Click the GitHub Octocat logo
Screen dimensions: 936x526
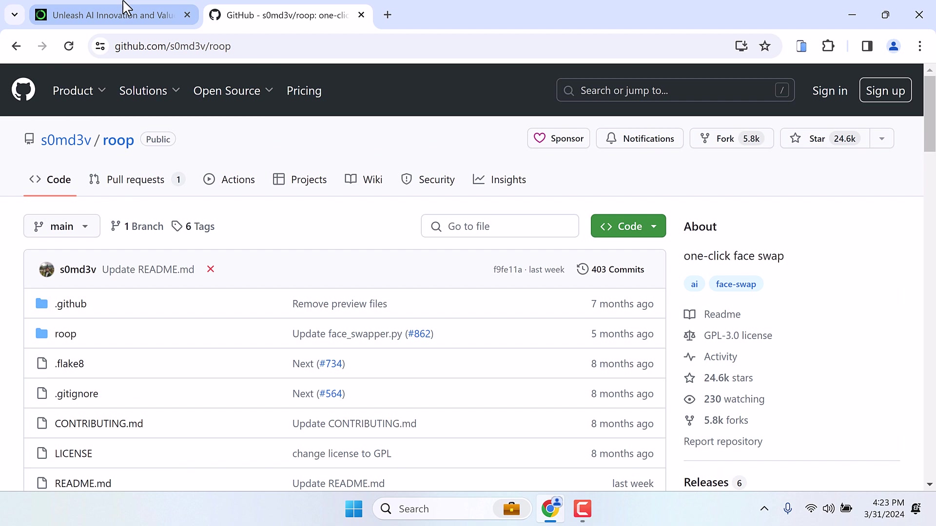23,90
